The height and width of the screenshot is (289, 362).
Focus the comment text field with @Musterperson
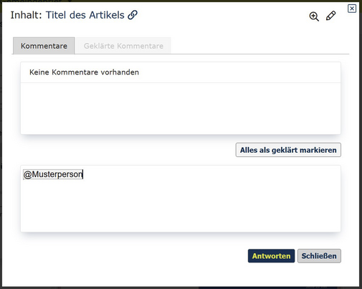pos(181,199)
